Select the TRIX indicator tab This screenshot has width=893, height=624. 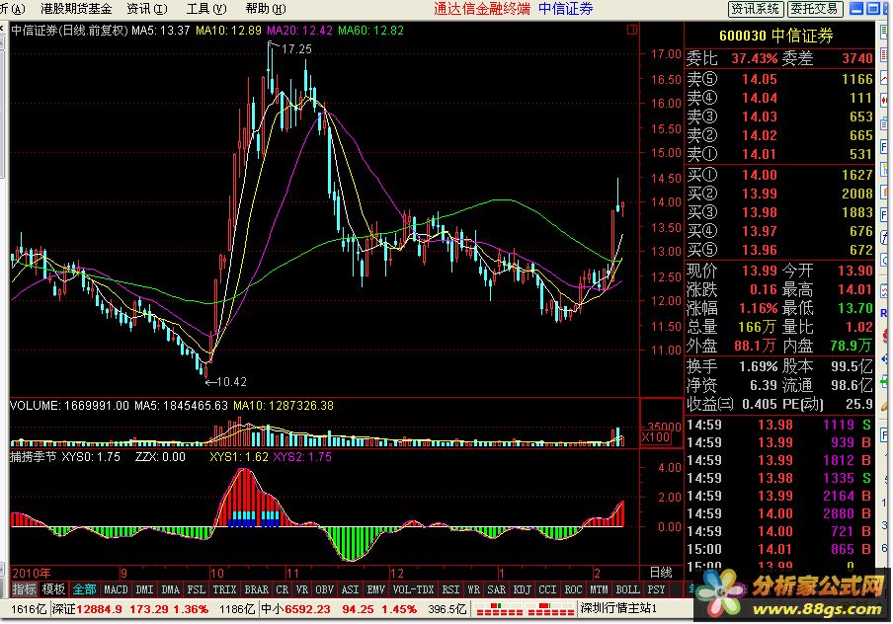pyautogui.click(x=224, y=589)
